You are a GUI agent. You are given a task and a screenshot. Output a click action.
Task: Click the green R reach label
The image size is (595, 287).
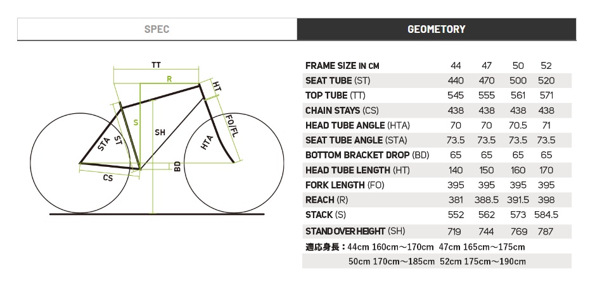pyautogui.click(x=170, y=79)
